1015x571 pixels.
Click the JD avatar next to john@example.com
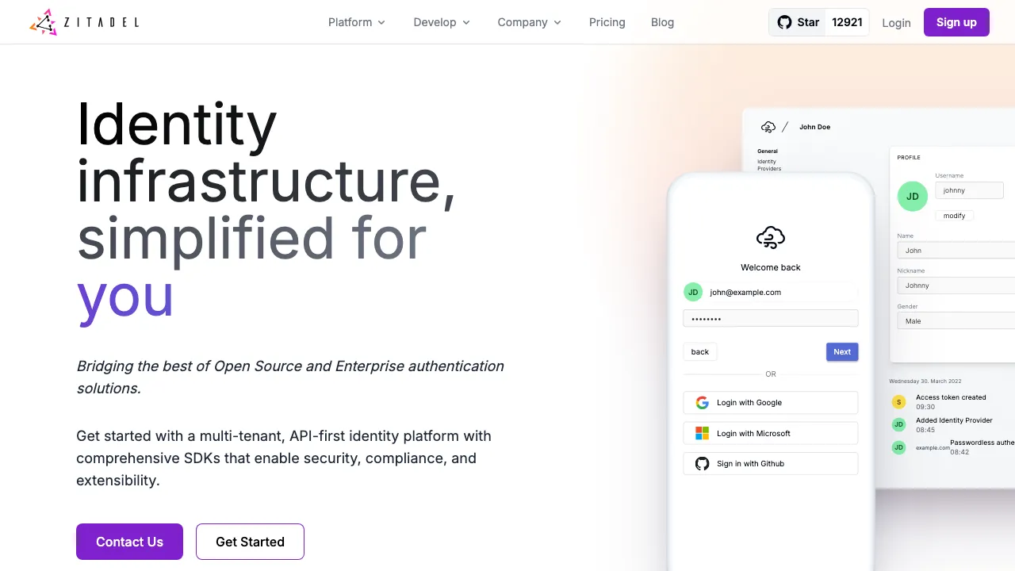(693, 292)
